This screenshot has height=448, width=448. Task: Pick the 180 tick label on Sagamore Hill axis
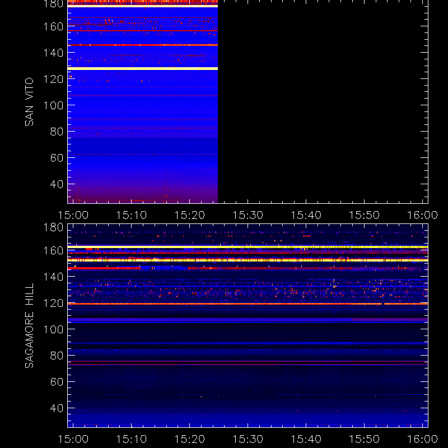(x=53, y=227)
